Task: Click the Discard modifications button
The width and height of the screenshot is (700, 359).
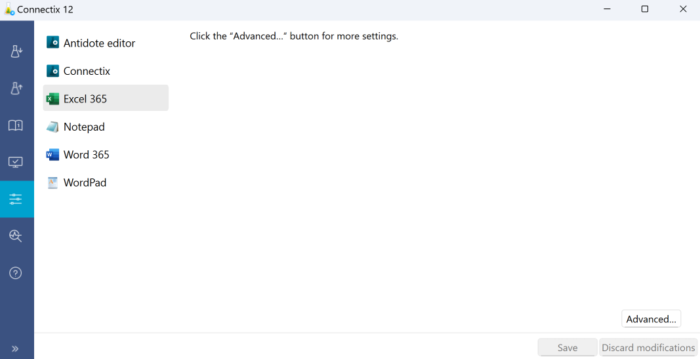Action: pyautogui.click(x=648, y=348)
